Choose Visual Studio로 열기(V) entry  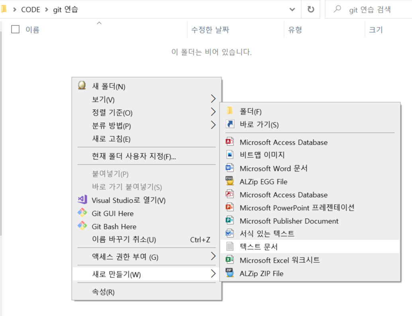[x=147, y=200]
